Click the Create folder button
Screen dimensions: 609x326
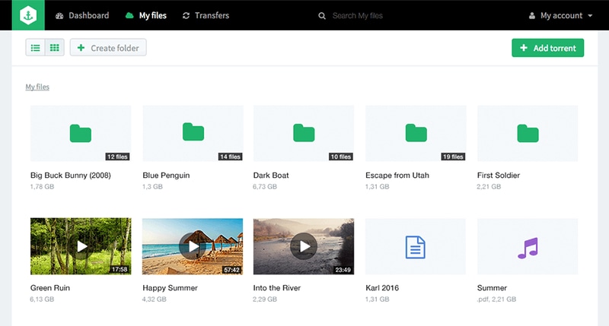108,48
